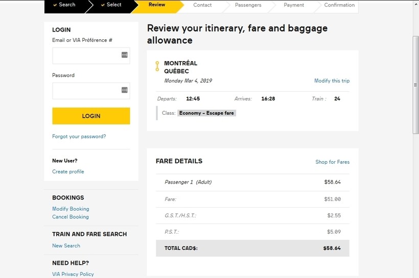Choose the Cancel Booking link
This screenshot has width=419, height=278.
pyautogui.click(x=71, y=217)
